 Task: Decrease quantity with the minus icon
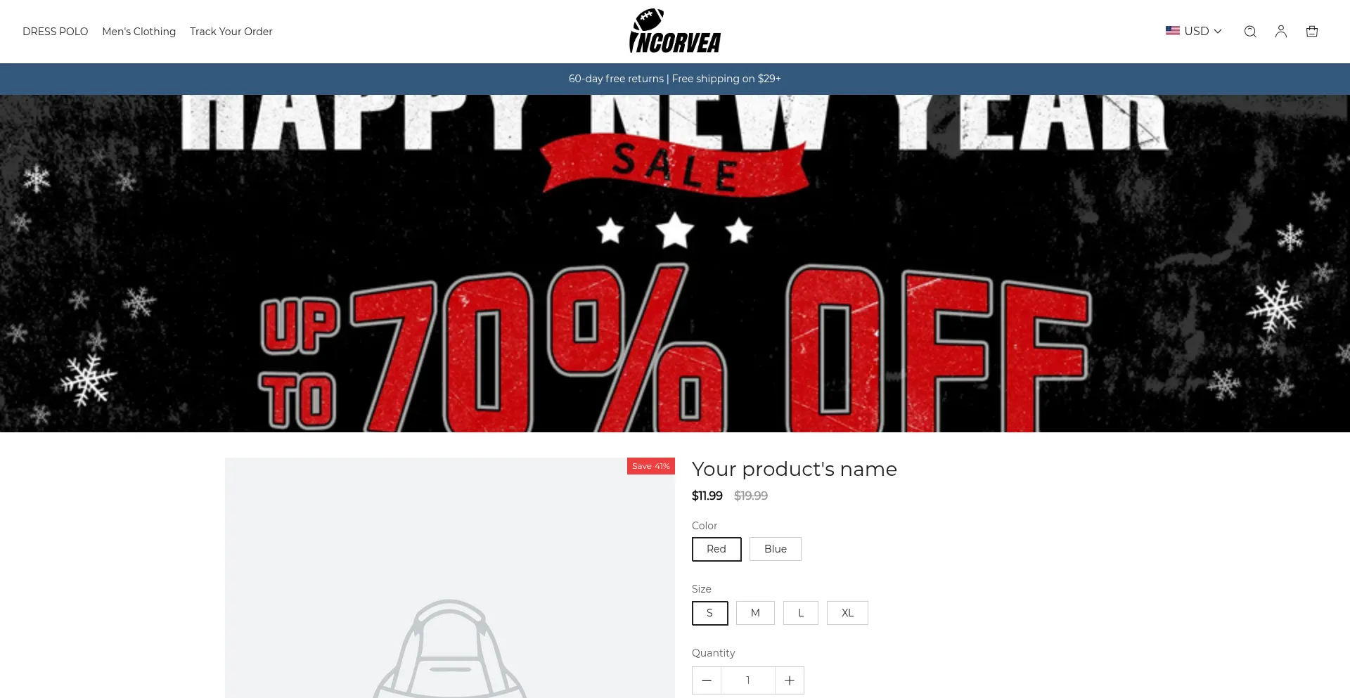(707, 680)
